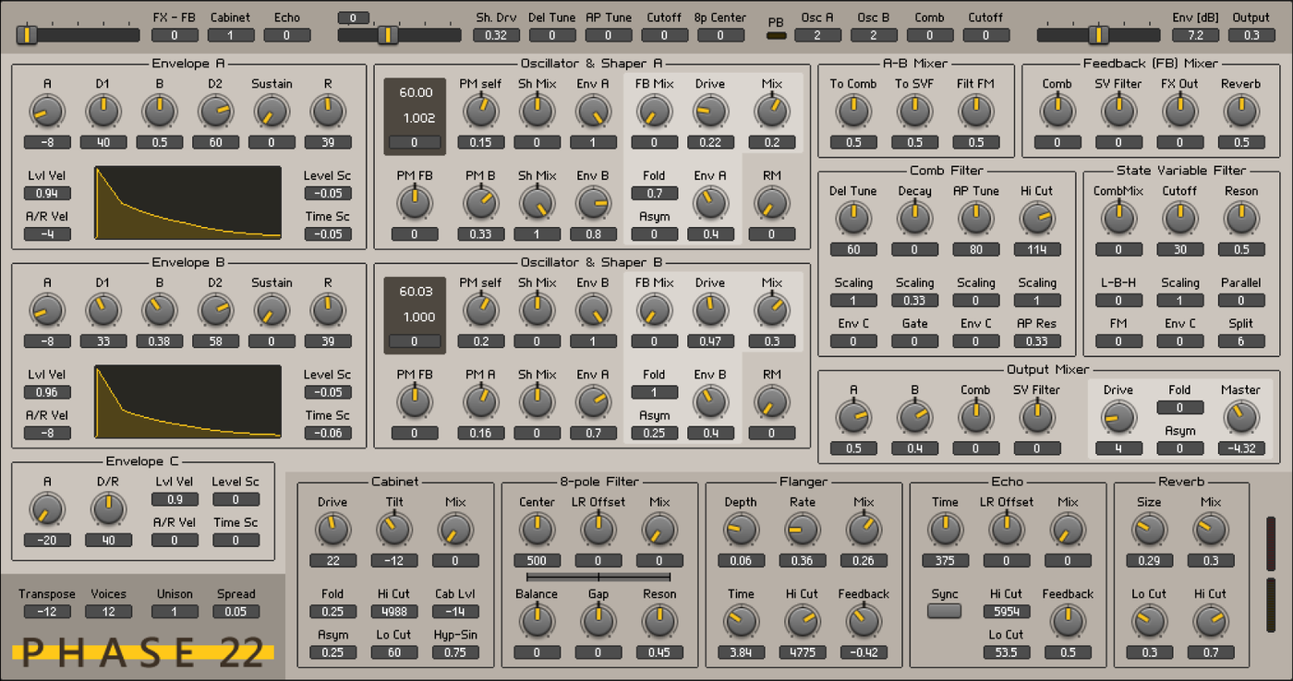
Task: Click the Sustain knob in Envelope A
Action: (272, 112)
